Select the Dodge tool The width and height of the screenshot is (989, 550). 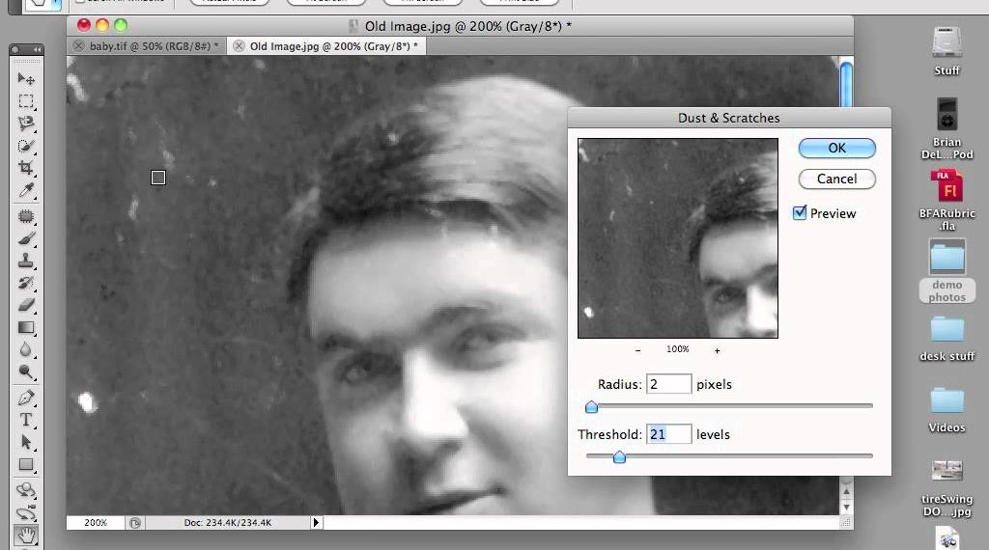point(26,371)
